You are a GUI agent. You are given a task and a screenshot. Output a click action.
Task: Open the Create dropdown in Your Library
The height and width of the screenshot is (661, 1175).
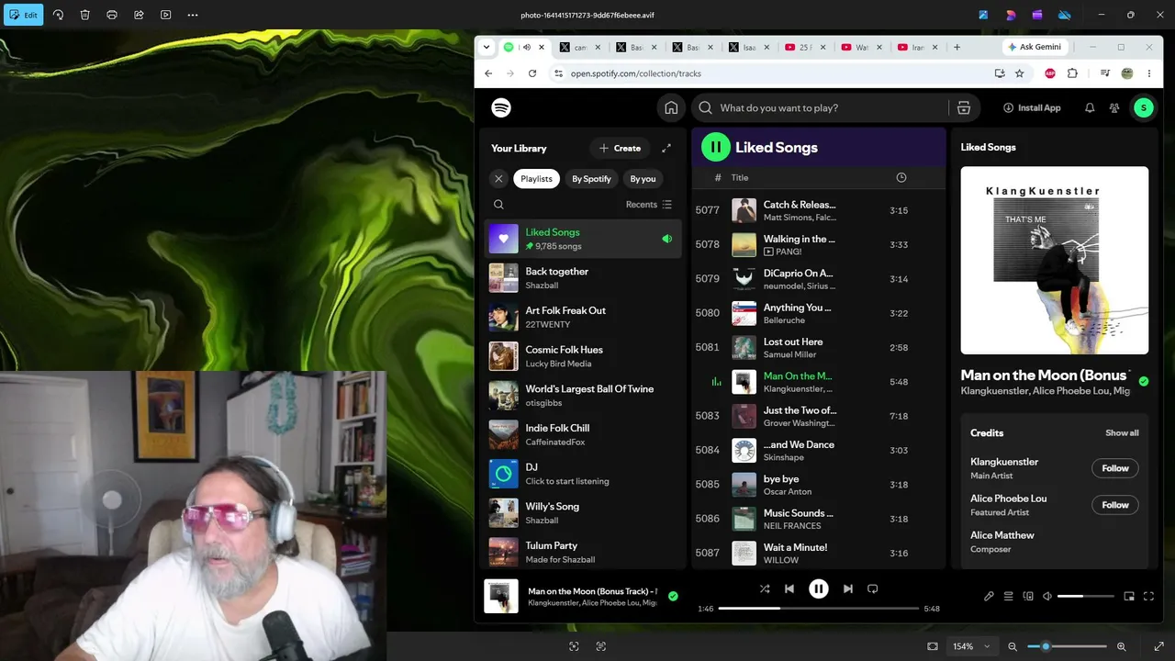[x=620, y=148]
